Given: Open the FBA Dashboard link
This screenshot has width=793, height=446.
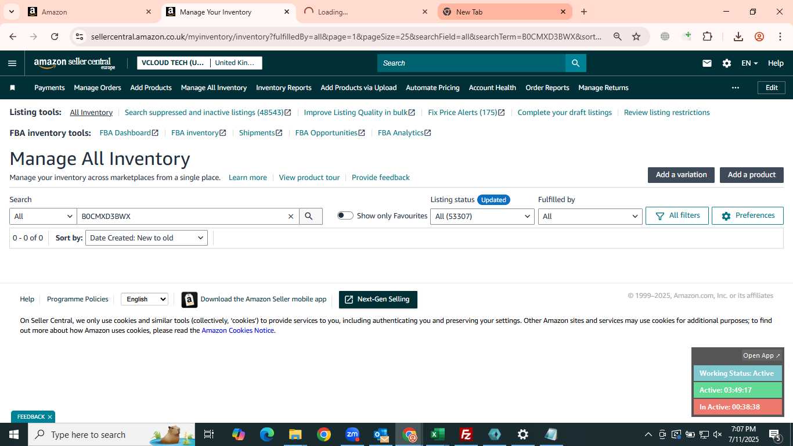Looking at the screenshot, I should (x=129, y=133).
